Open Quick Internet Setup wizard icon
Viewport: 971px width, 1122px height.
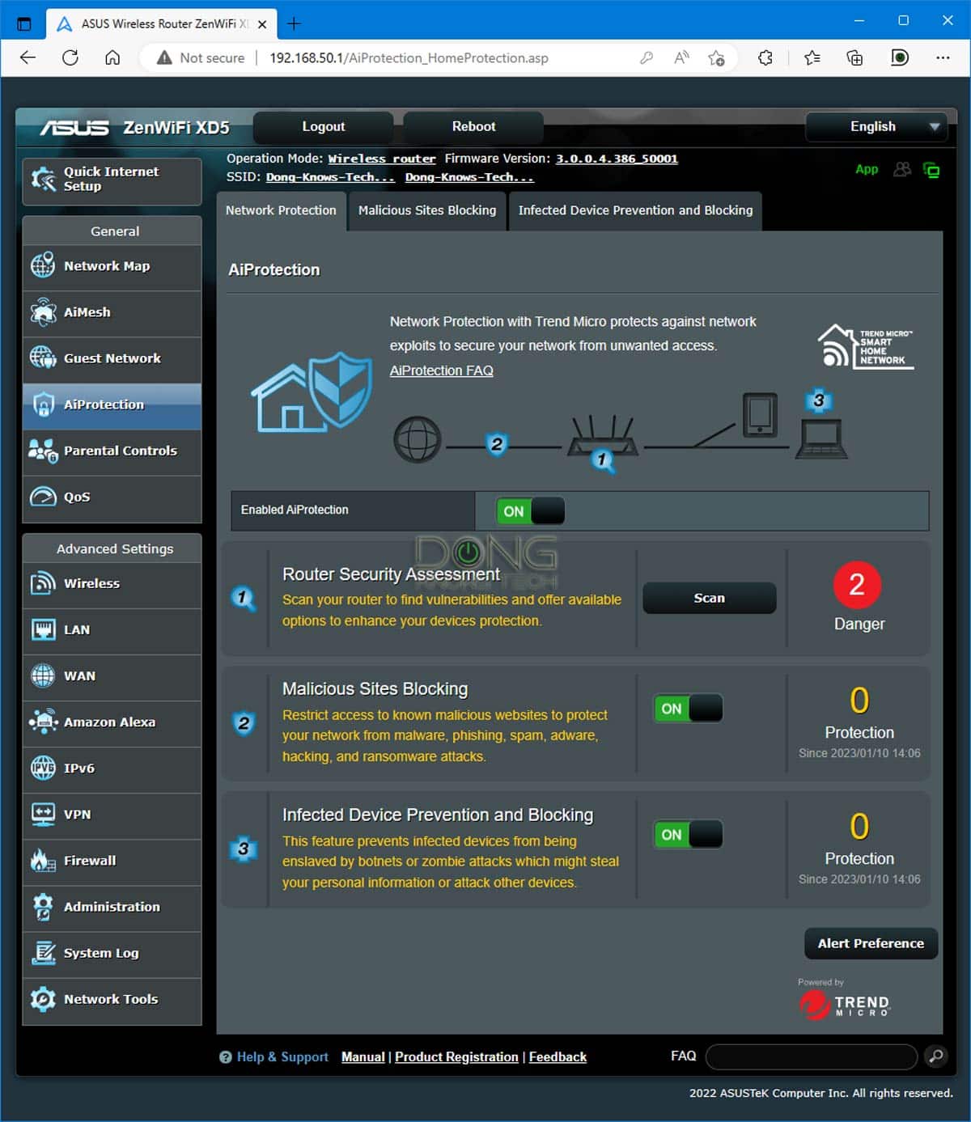click(x=43, y=180)
